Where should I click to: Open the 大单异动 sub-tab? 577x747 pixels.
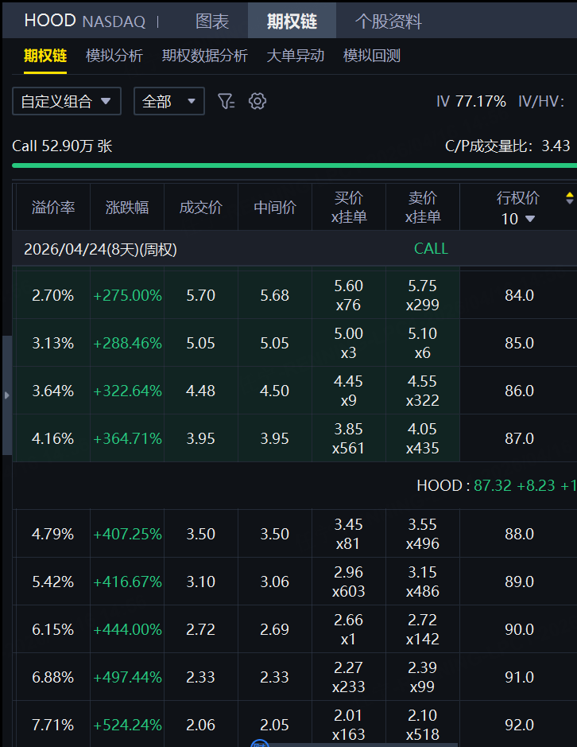point(296,56)
